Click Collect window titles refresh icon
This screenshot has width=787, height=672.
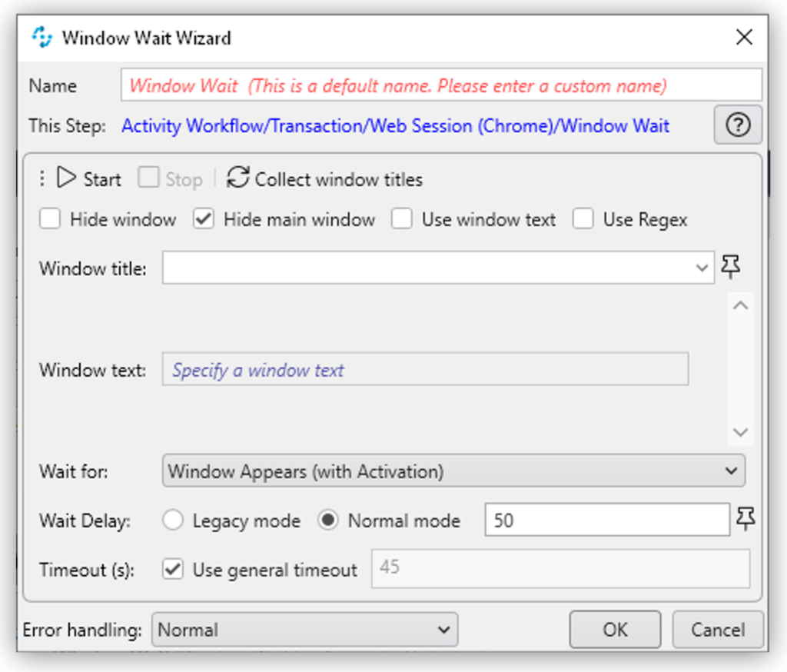click(x=238, y=178)
